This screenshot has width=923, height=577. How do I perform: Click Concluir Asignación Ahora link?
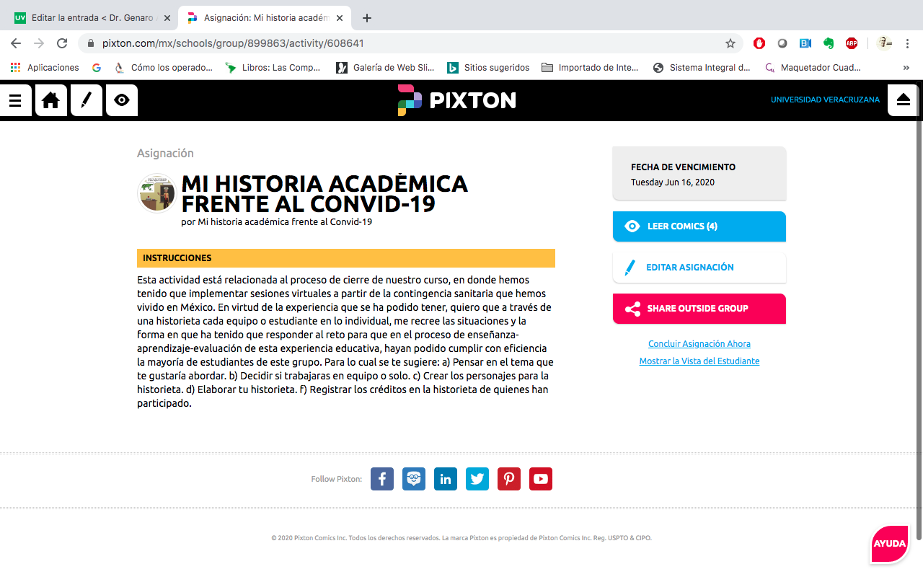[x=699, y=344]
